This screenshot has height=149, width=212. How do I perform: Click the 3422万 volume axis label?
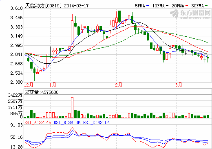point(15,95)
